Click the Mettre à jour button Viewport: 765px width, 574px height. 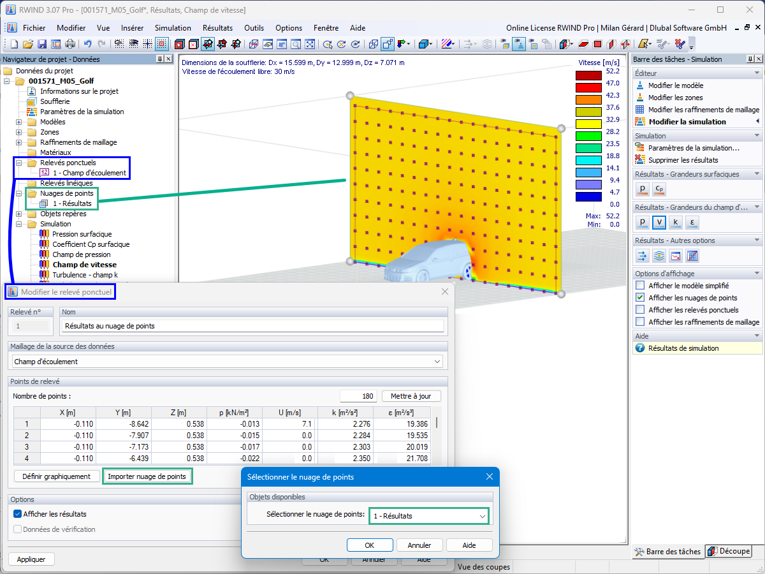(411, 396)
